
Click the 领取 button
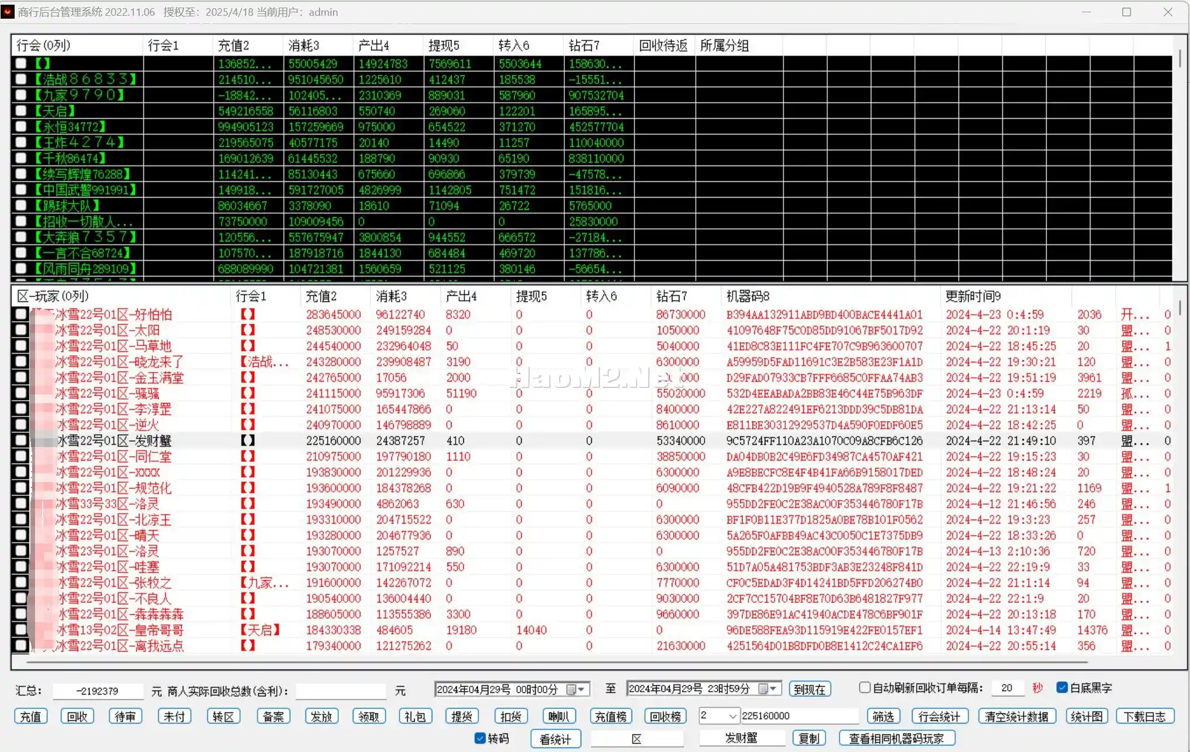(x=369, y=716)
